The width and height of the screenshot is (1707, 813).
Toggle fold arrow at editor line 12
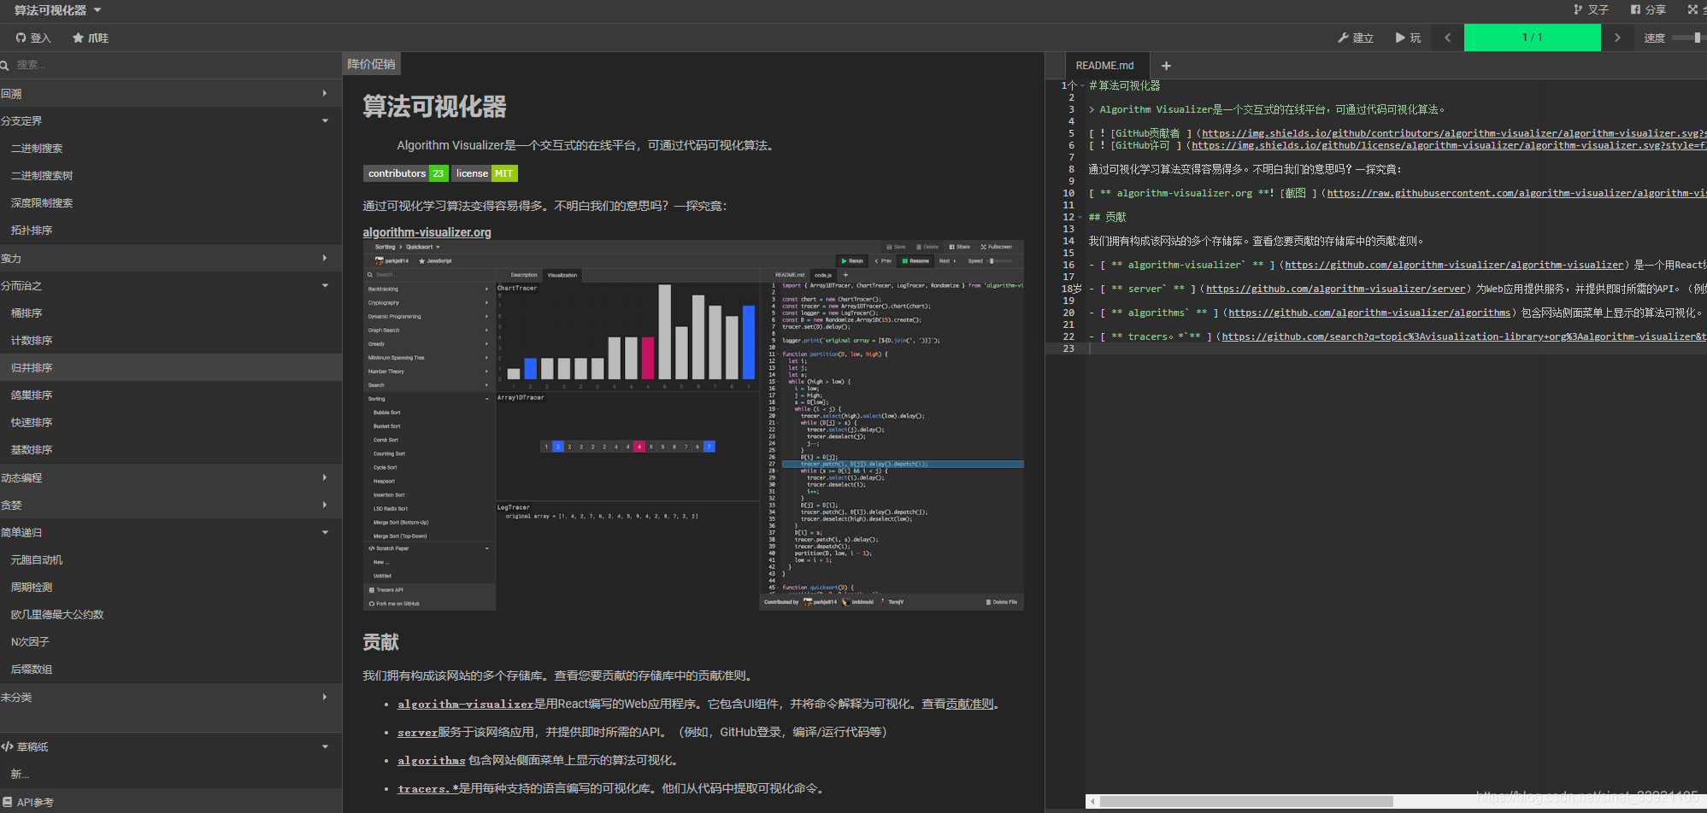pos(1082,217)
